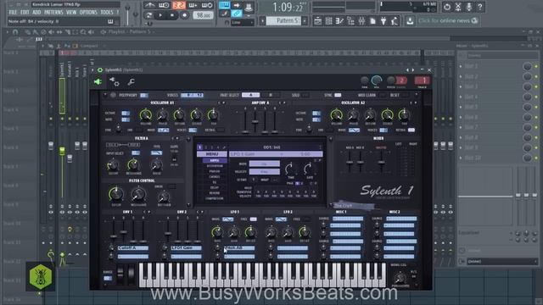Toggle the metronome in FL Studio toolbar
The image size is (543, 305).
149,5
